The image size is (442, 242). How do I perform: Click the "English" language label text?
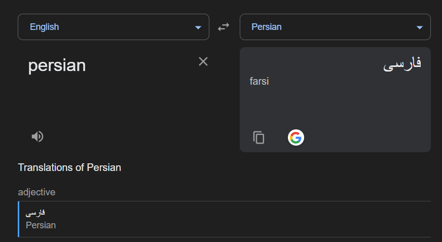pos(45,27)
